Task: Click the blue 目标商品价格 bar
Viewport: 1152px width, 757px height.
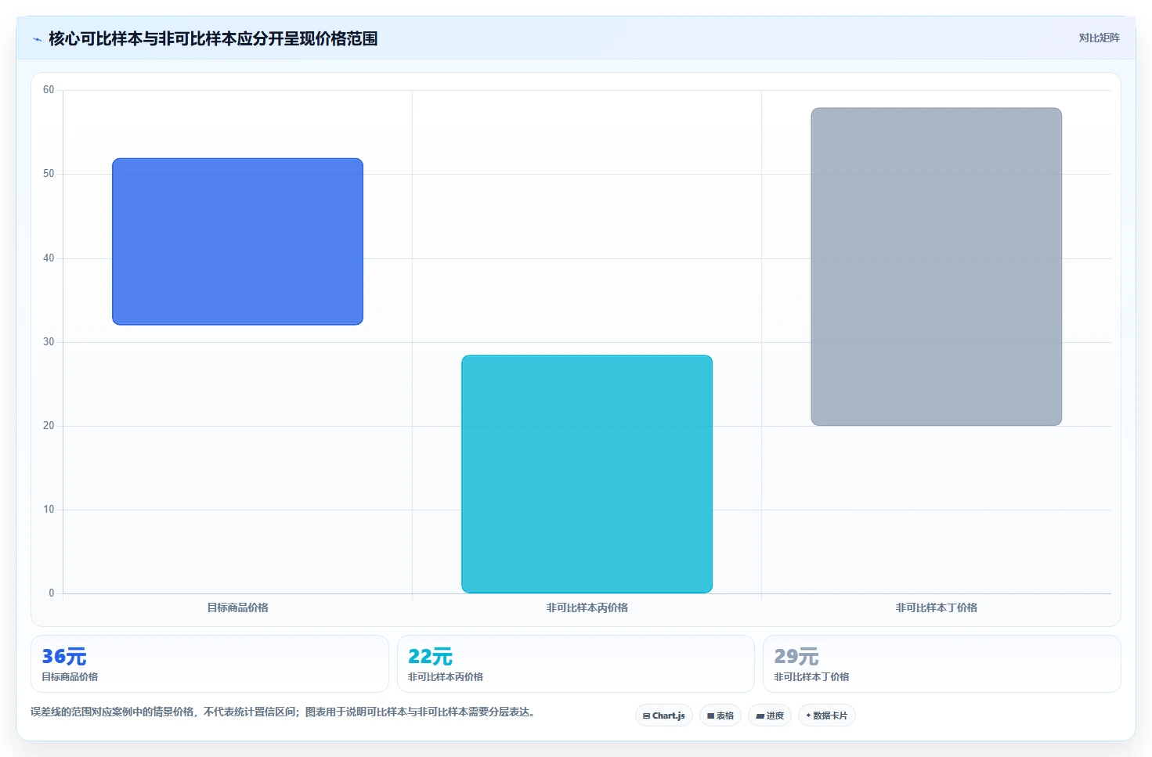Action: point(237,241)
